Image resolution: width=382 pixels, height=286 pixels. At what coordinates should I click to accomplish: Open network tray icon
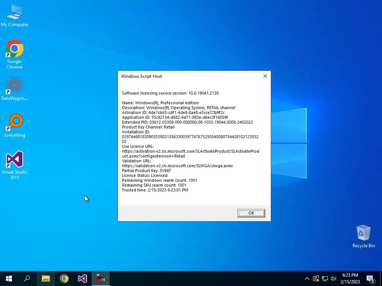325,279
